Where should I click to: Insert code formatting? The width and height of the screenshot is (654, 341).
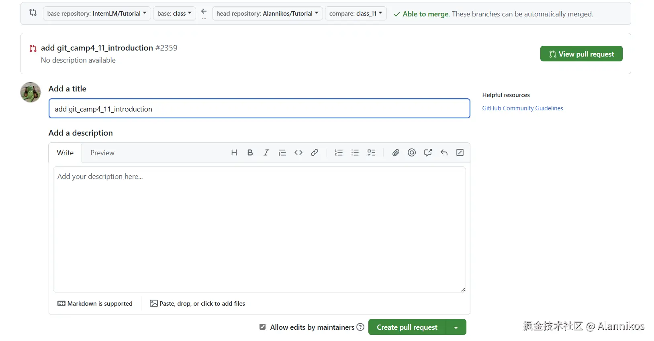pos(298,152)
